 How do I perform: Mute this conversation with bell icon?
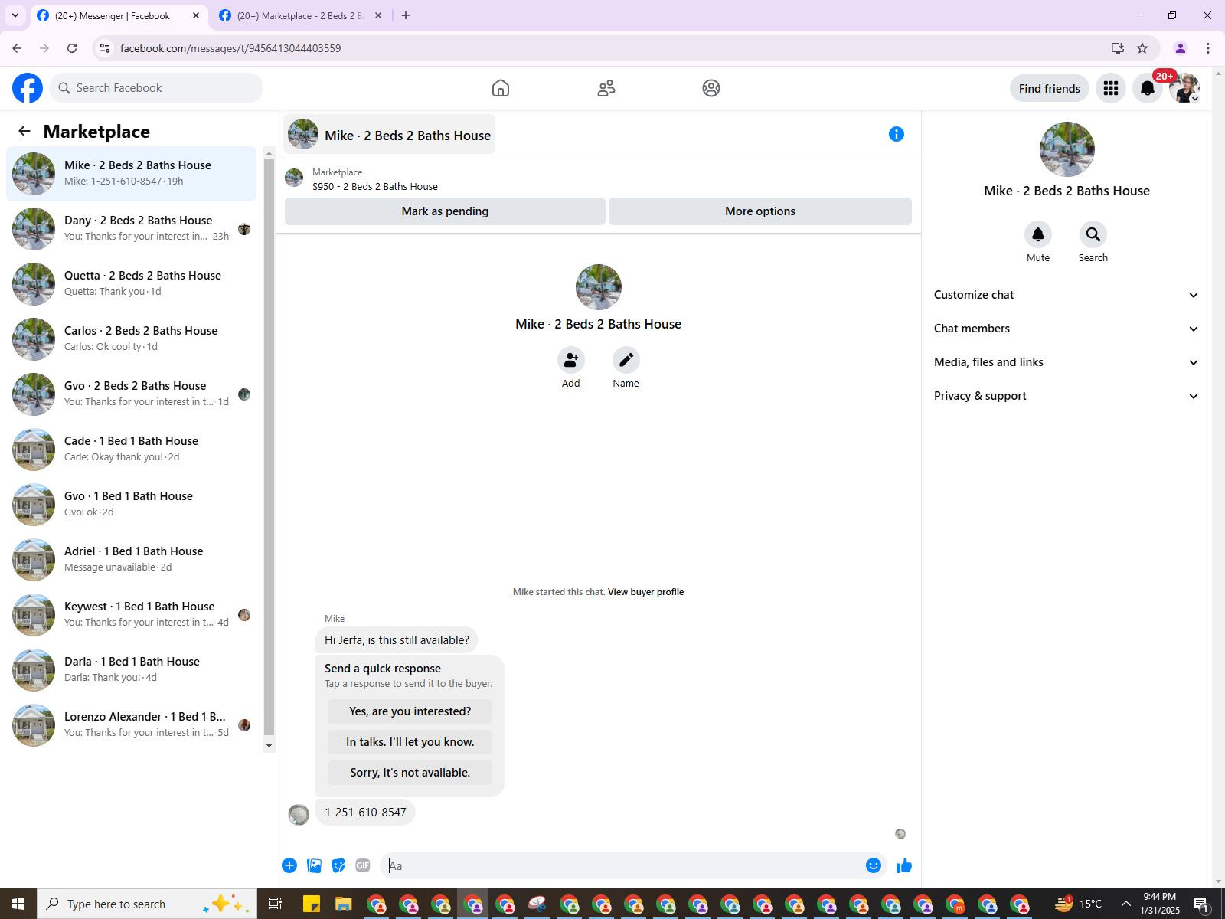[x=1038, y=234]
